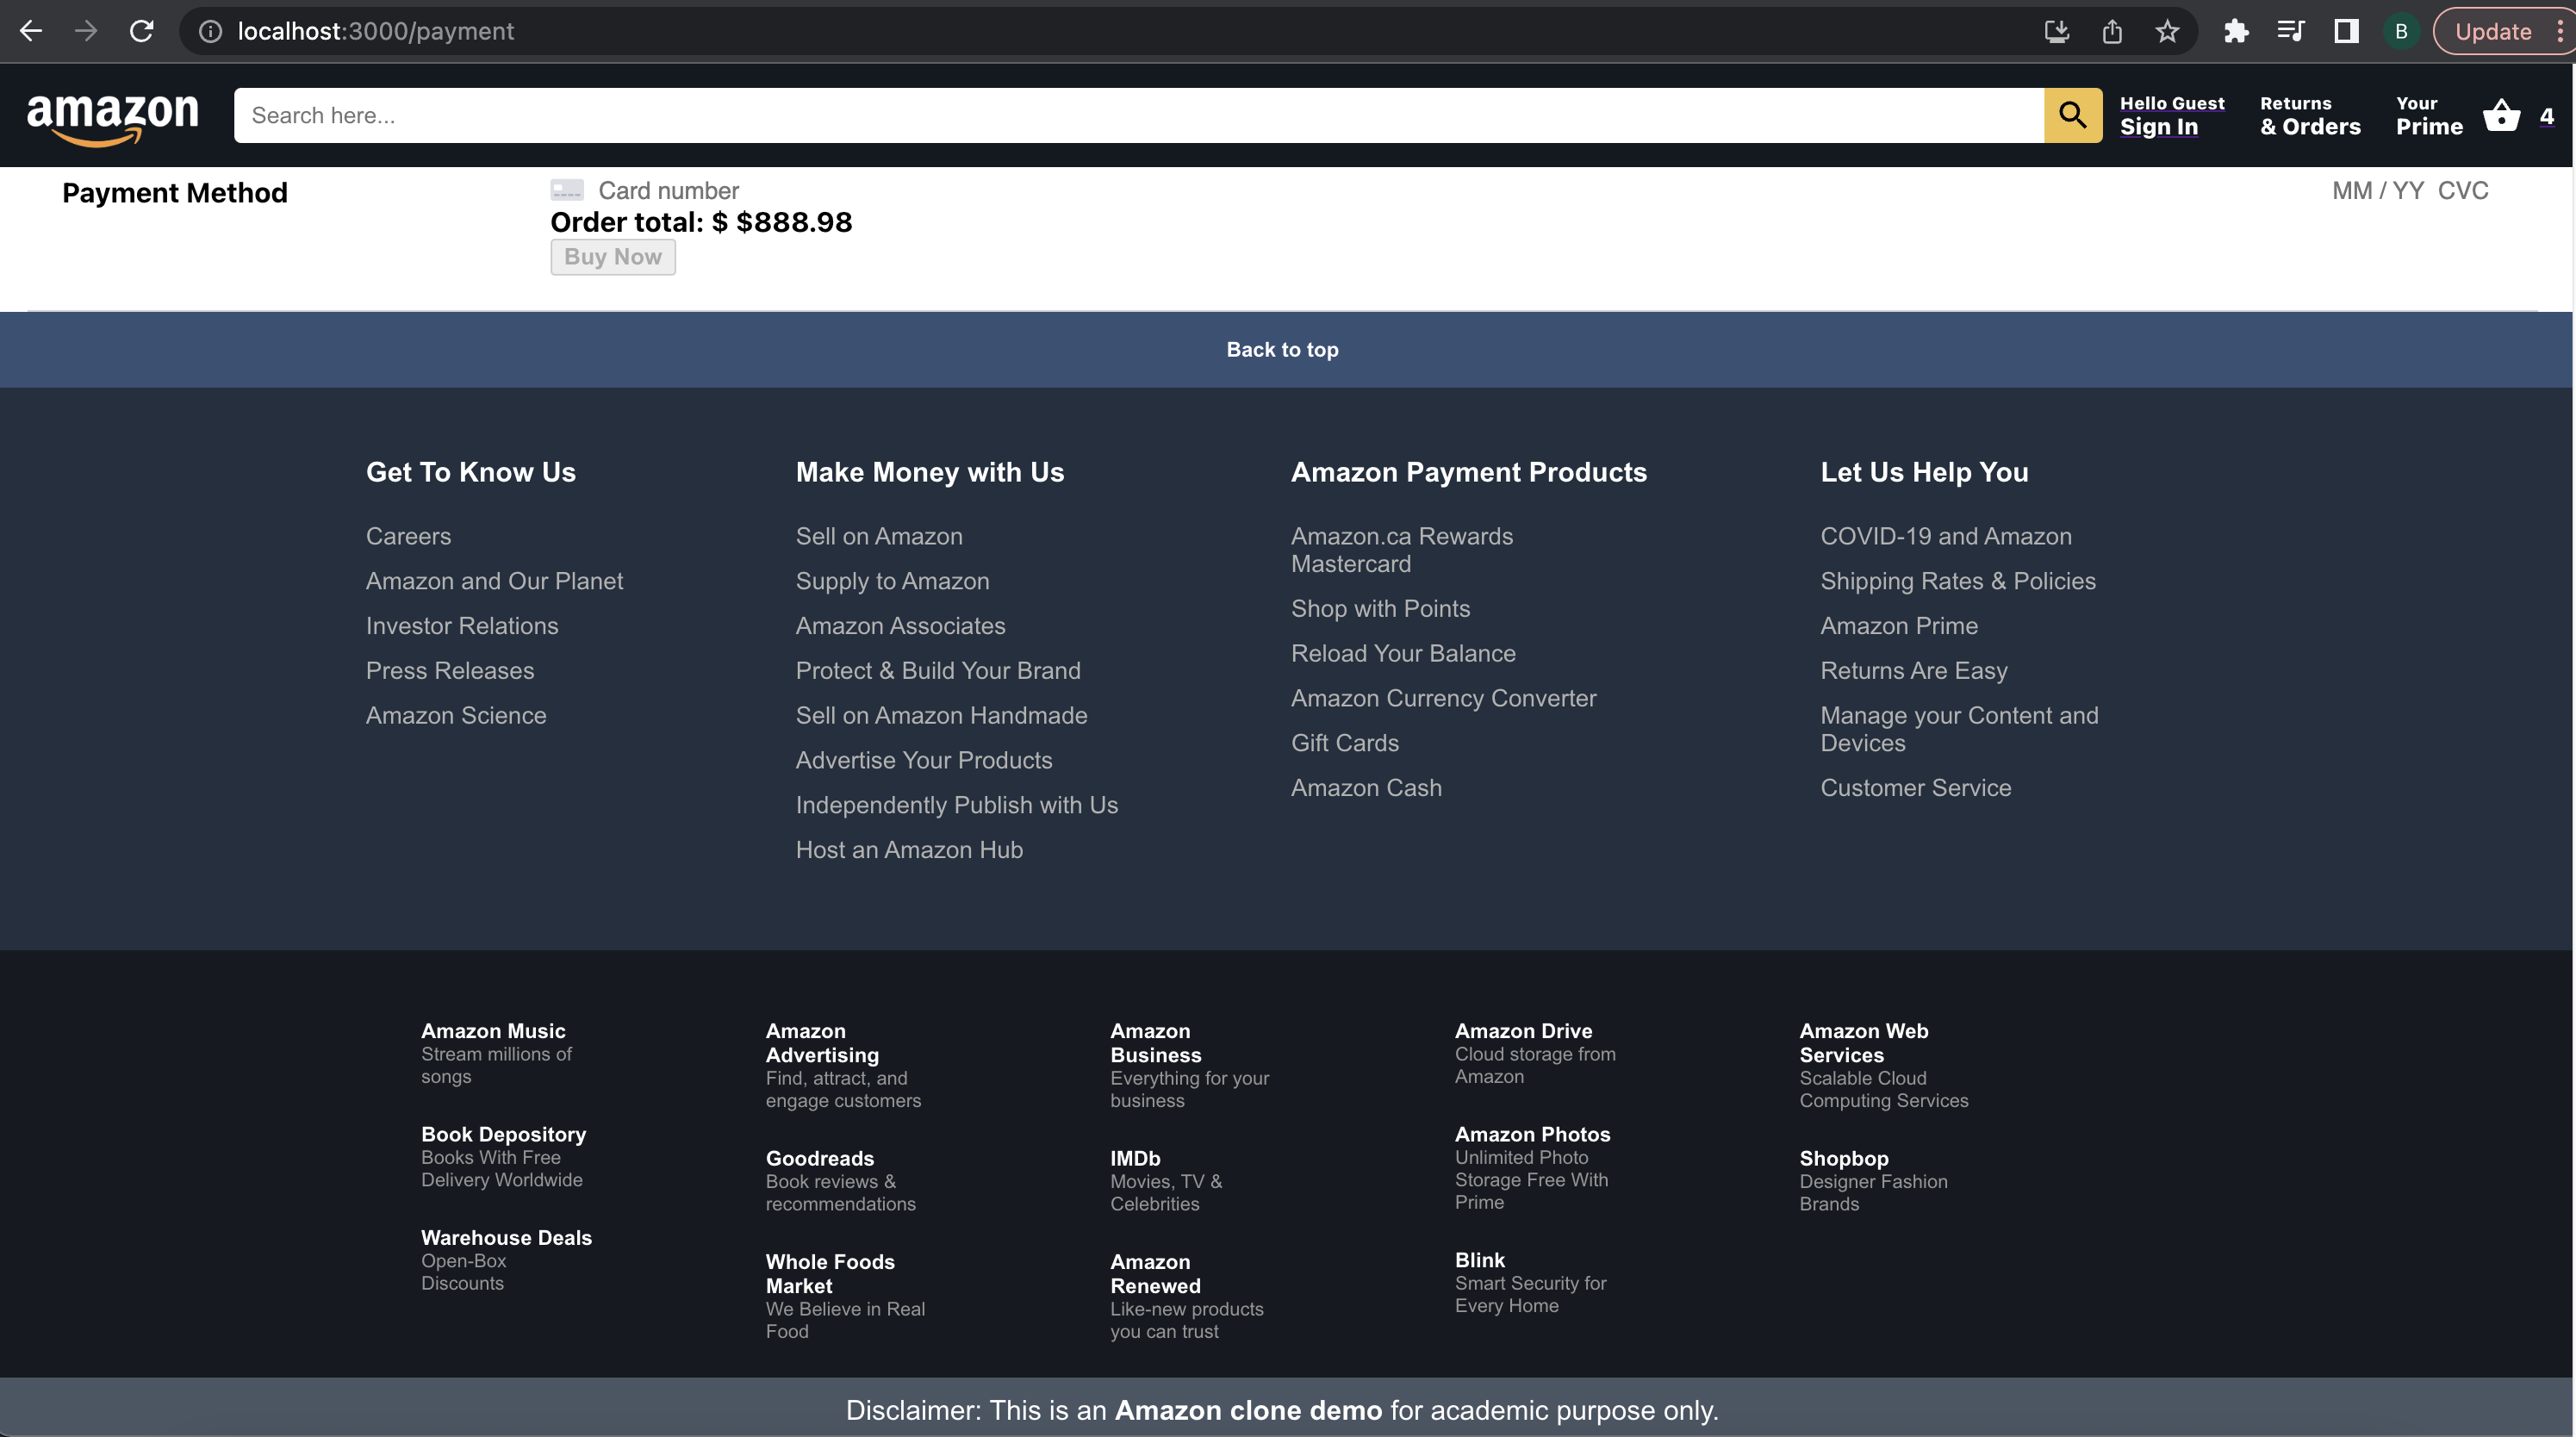Open the shopping cart with 4 items
This screenshot has height=1437, width=2576.
click(2502, 115)
